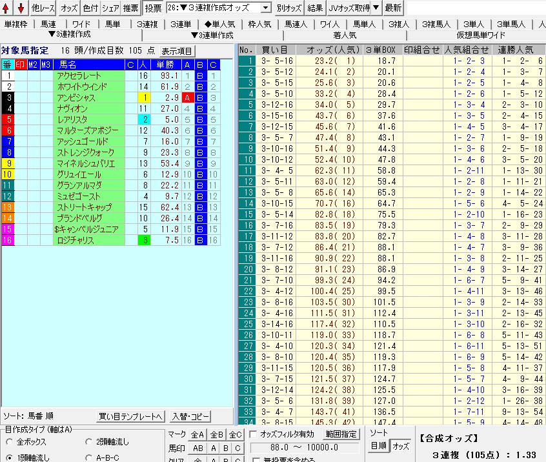Click the 全B mark button
Viewport: 546px width, 462px height.
point(217,435)
